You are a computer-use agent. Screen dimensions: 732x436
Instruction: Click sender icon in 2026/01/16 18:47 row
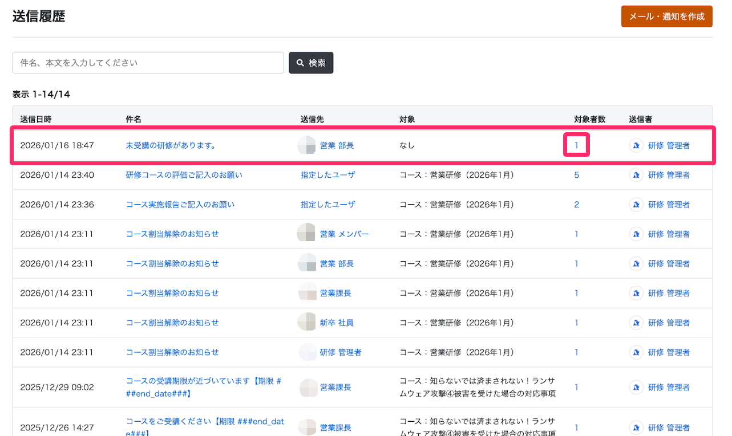(x=636, y=145)
